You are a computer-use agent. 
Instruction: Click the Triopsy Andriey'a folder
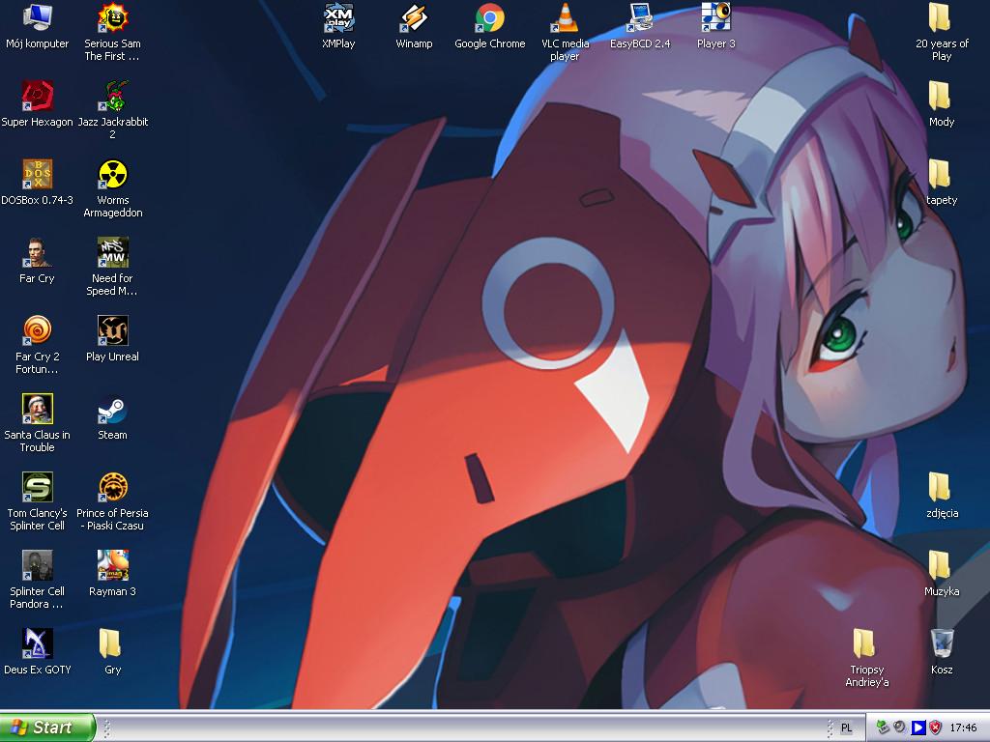point(864,643)
